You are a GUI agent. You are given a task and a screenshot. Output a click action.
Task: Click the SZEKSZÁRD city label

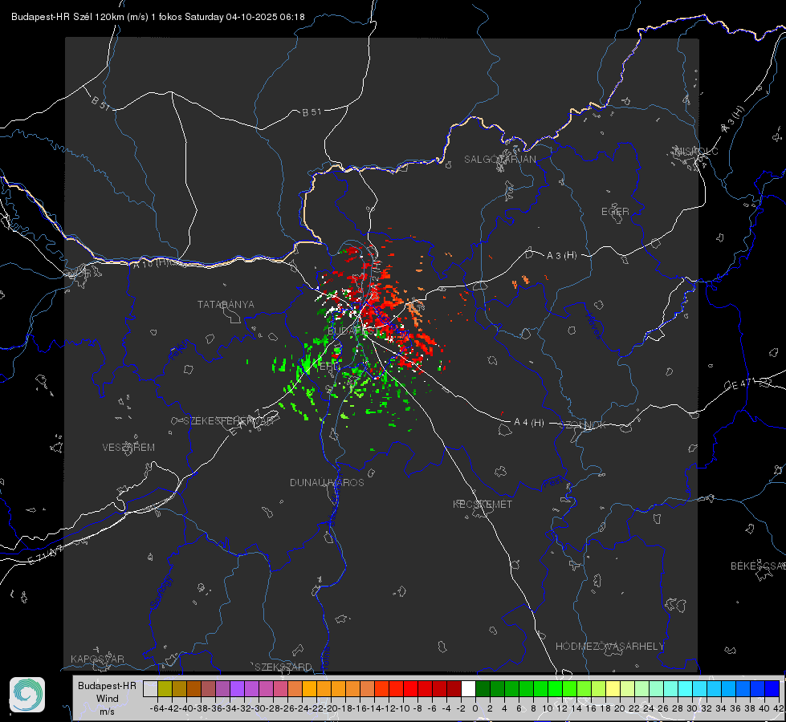coord(283,667)
